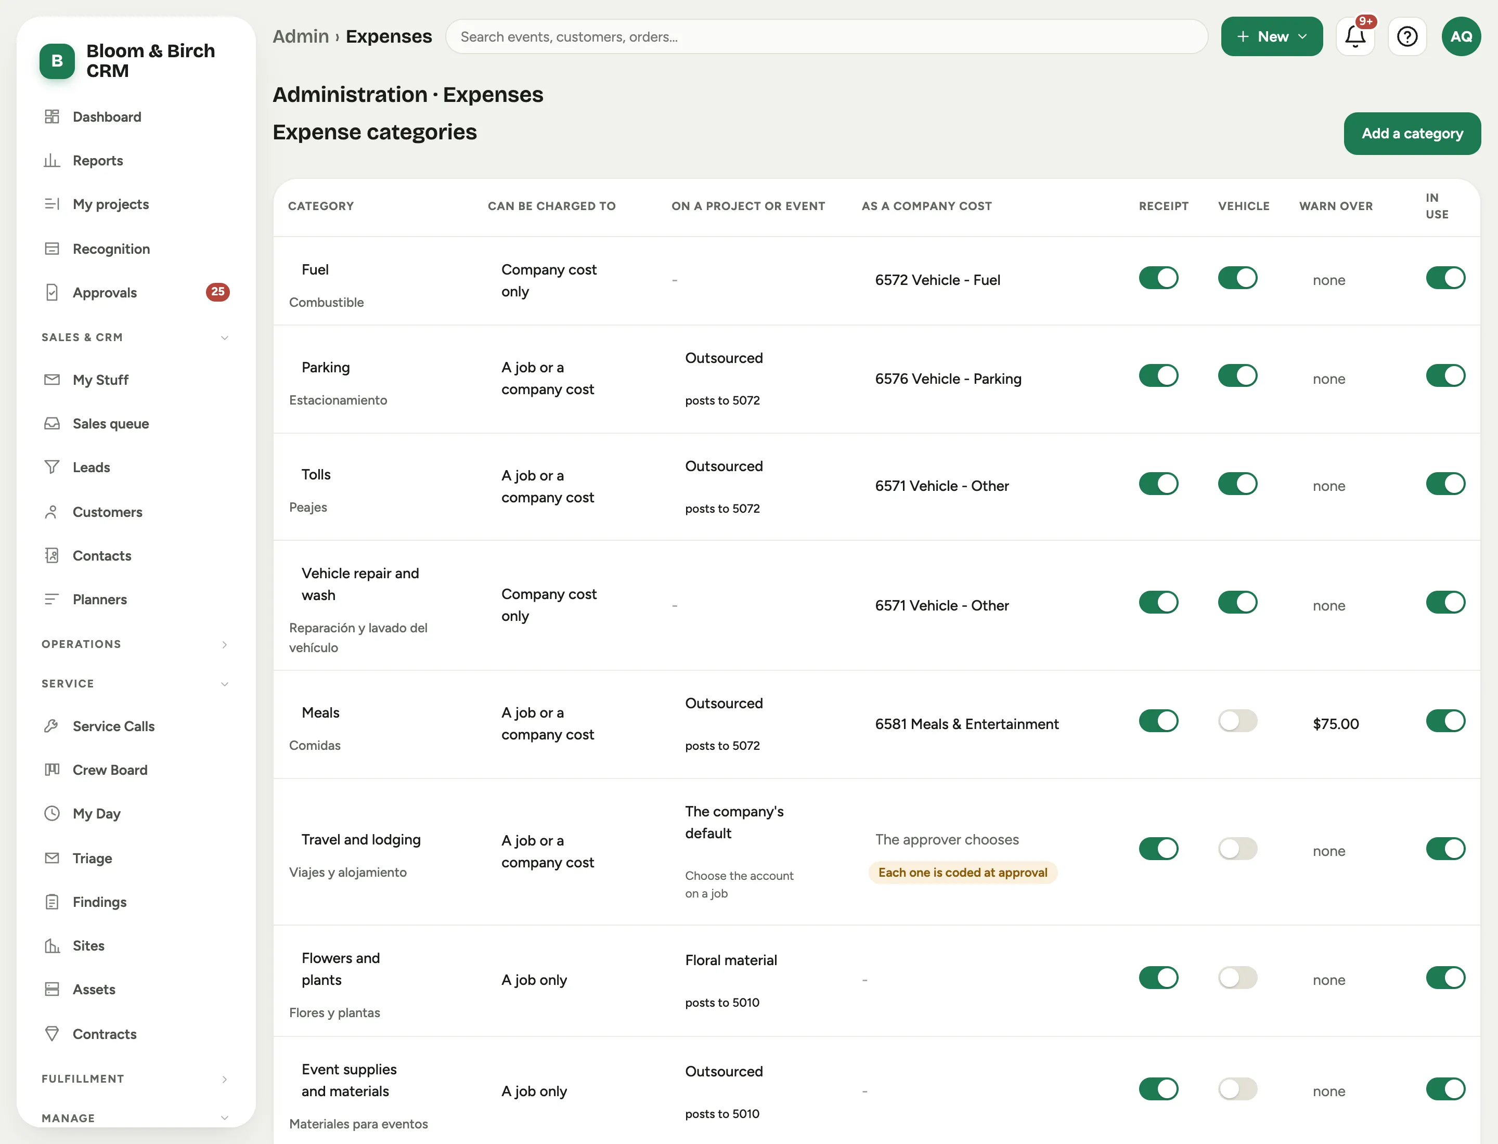
Task: Click the Sales queue inbox icon
Action: coord(52,424)
